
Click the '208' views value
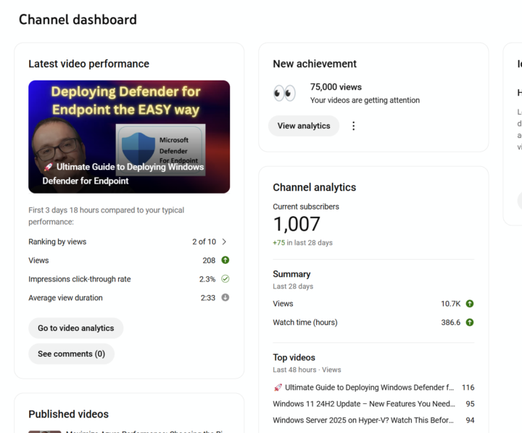coord(209,260)
